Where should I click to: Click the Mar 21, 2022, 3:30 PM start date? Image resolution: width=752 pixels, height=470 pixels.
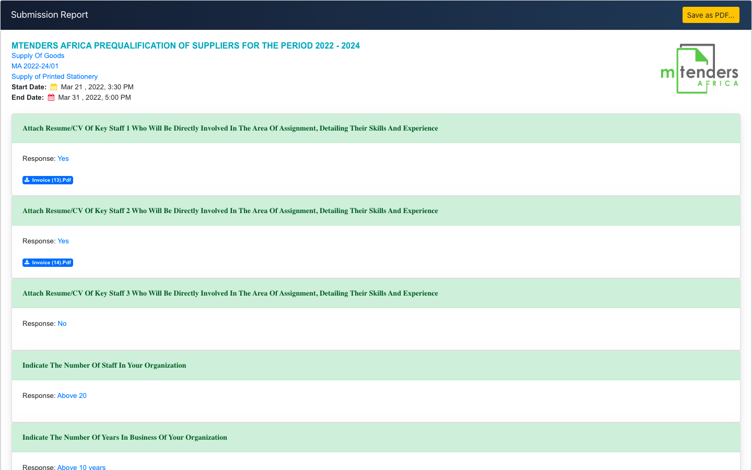97,87
